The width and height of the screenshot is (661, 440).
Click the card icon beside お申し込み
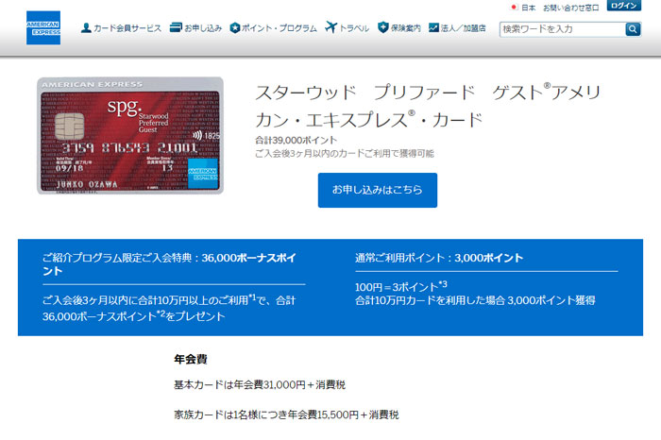(176, 27)
